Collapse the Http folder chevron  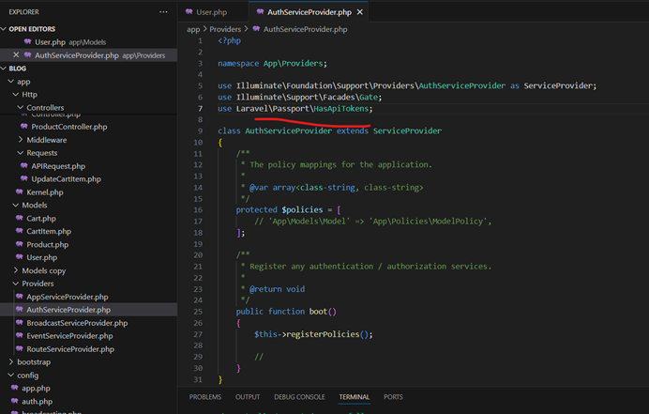click(x=16, y=95)
